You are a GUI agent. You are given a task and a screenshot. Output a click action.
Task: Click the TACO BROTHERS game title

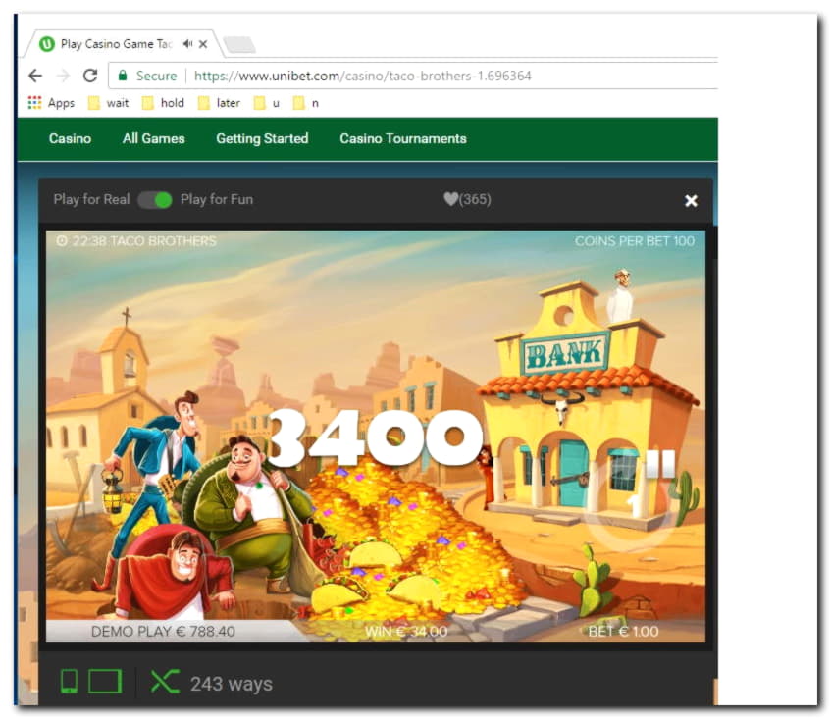tap(163, 241)
